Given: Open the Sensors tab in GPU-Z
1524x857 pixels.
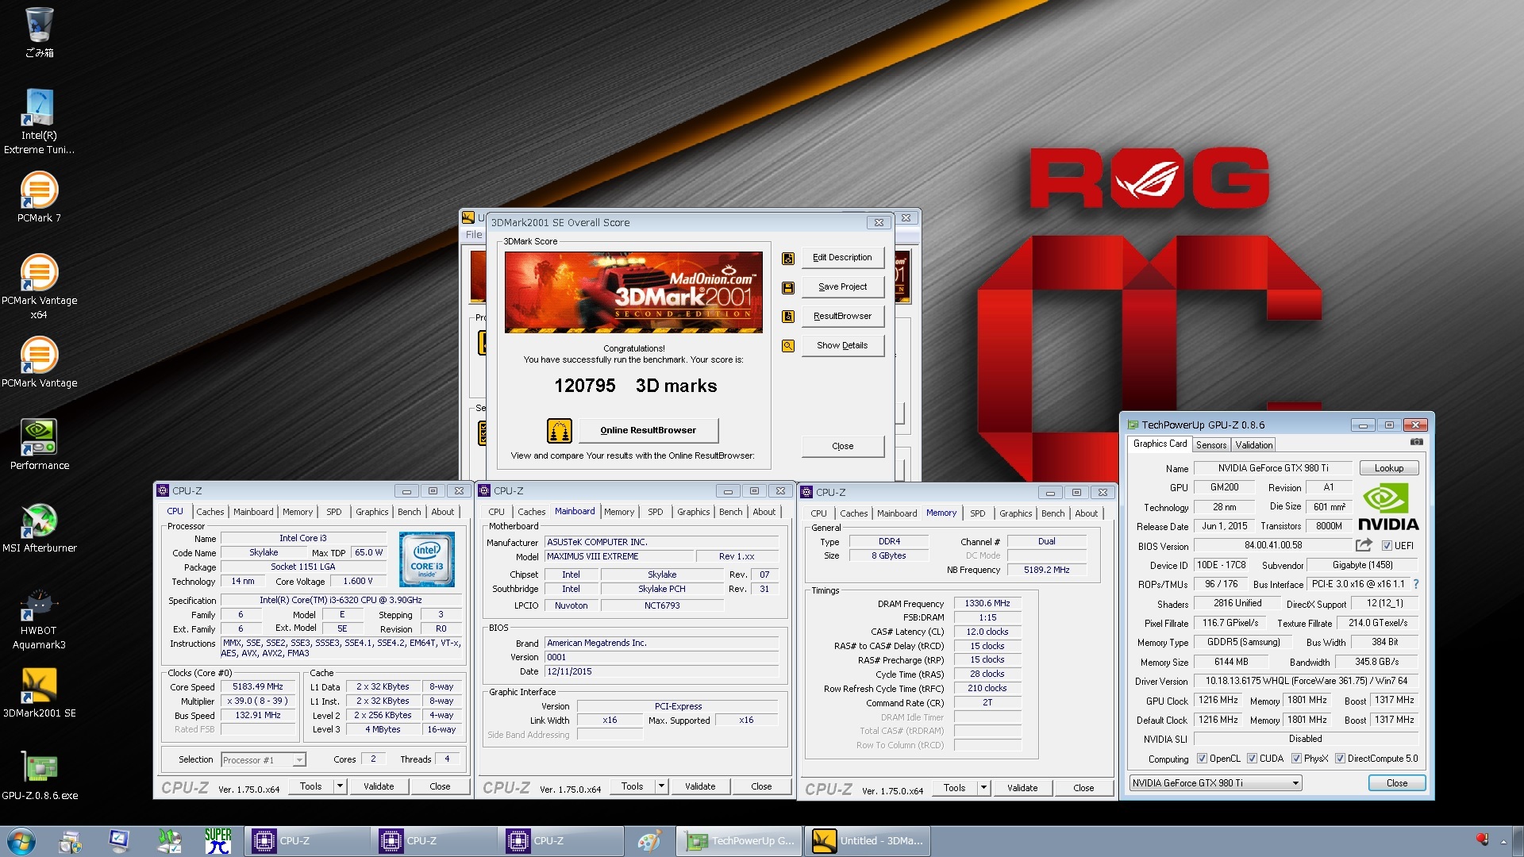Looking at the screenshot, I should point(1211,445).
